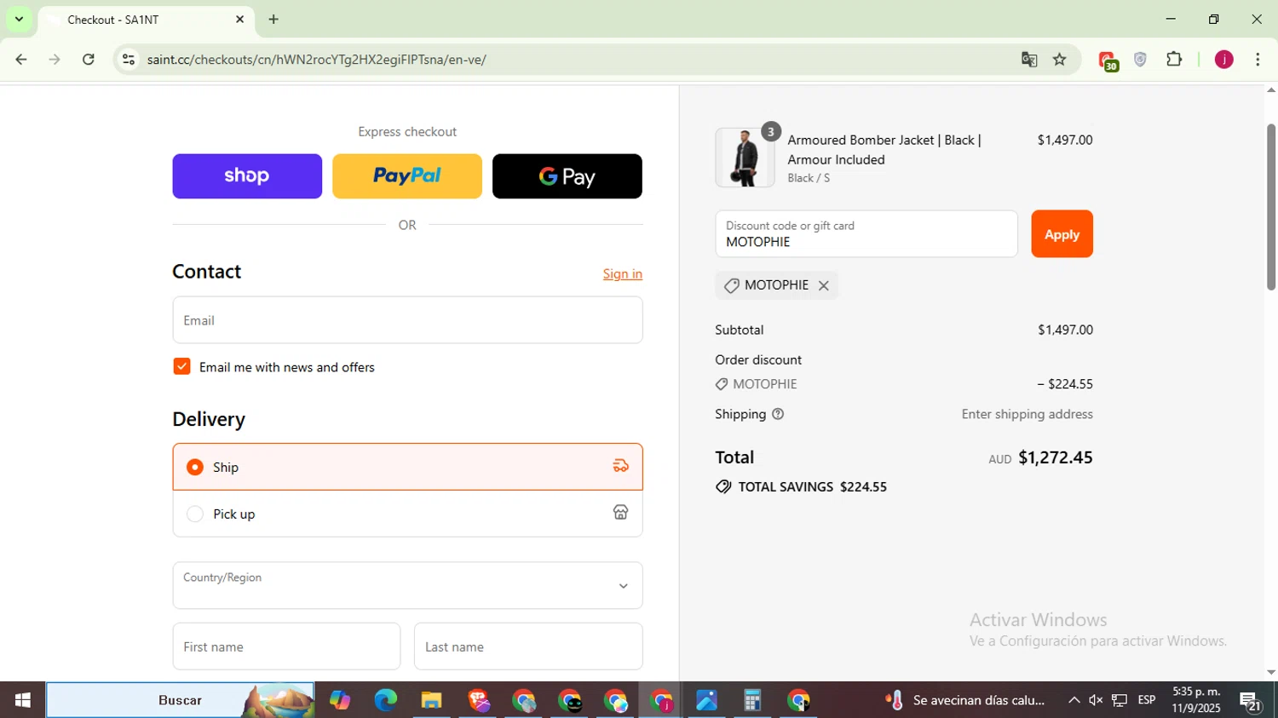Open the Country/Region dropdown
The height and width of the screenshot is (718, 1278).
pos(407,585)
